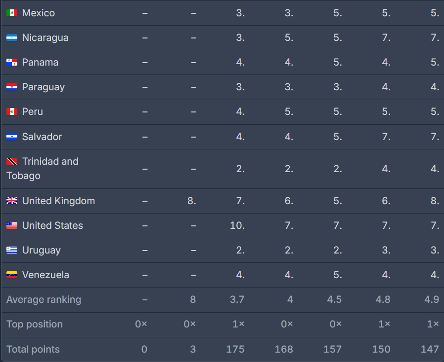Click the Salvador flag icon
This screenshot has width=444, height=362.
tap(12, 137)
